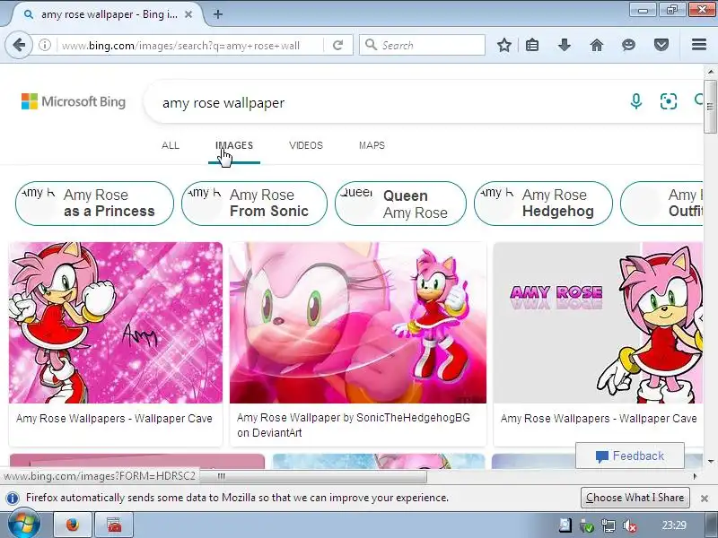Start voice search with microphone icon

click(x=636, y=101)
